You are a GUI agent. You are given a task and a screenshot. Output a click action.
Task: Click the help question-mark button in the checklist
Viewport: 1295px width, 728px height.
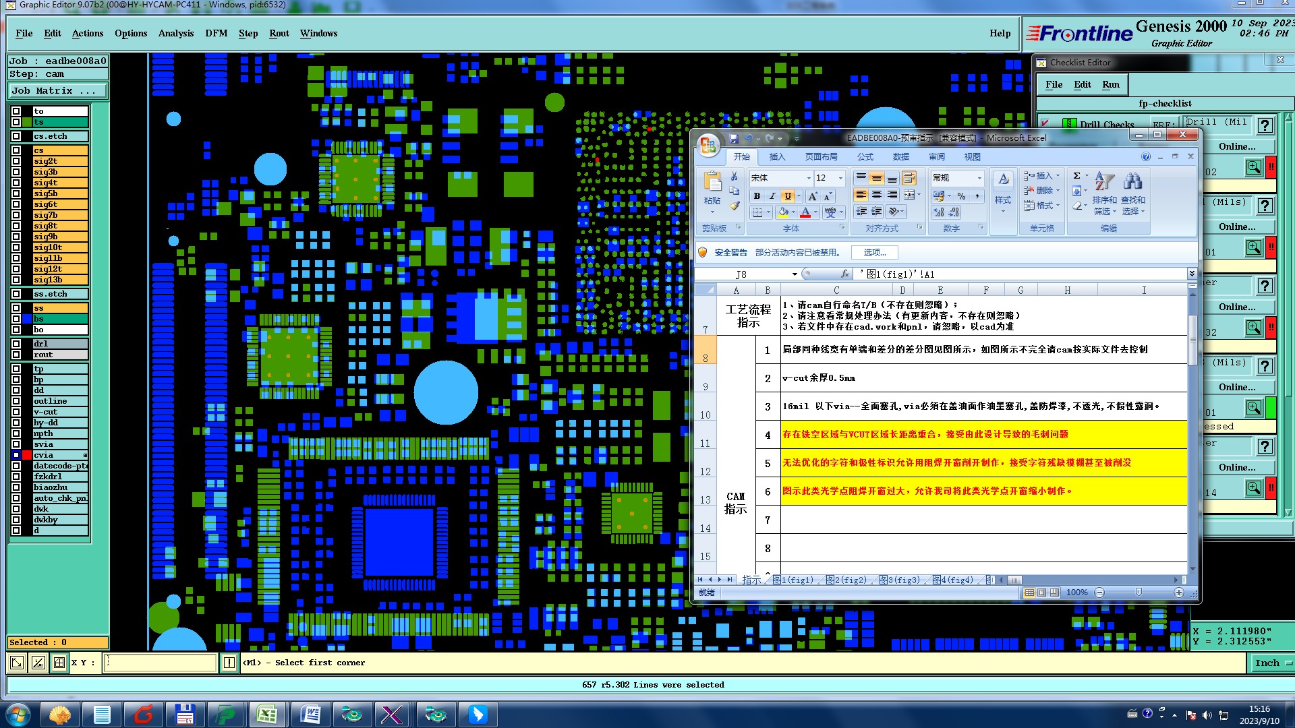1265,125
